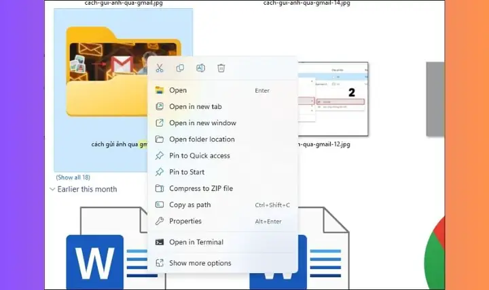Click the path icon beside Copy as path

pos(160,205)
